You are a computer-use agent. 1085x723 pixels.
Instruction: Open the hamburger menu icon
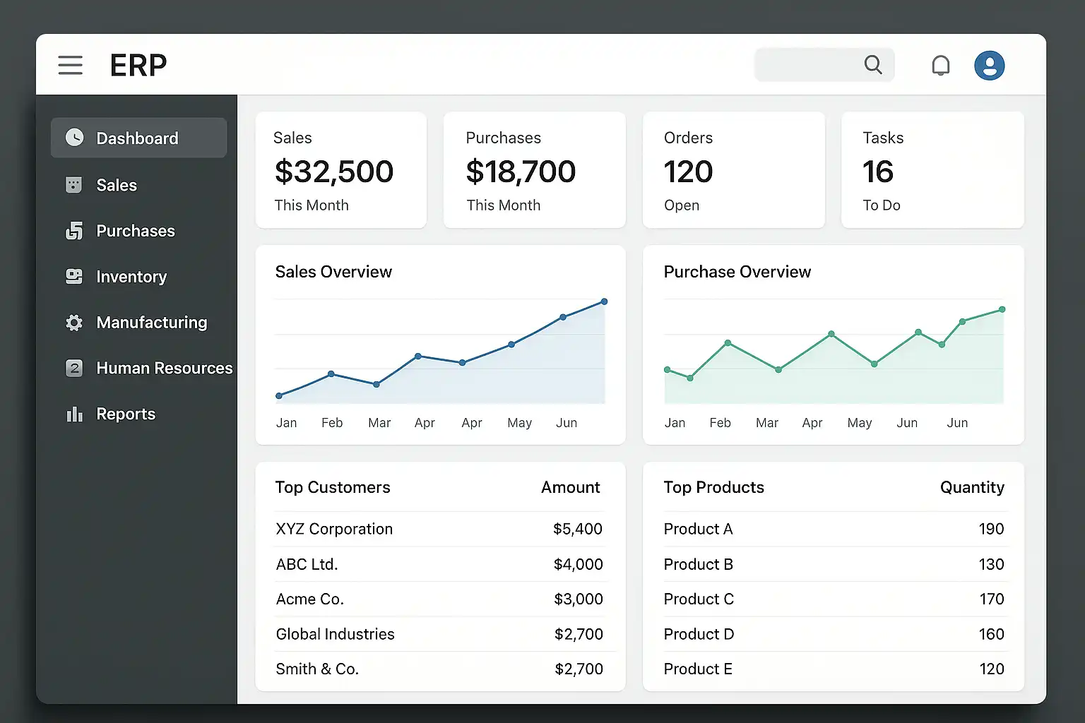tap(70, 65)
